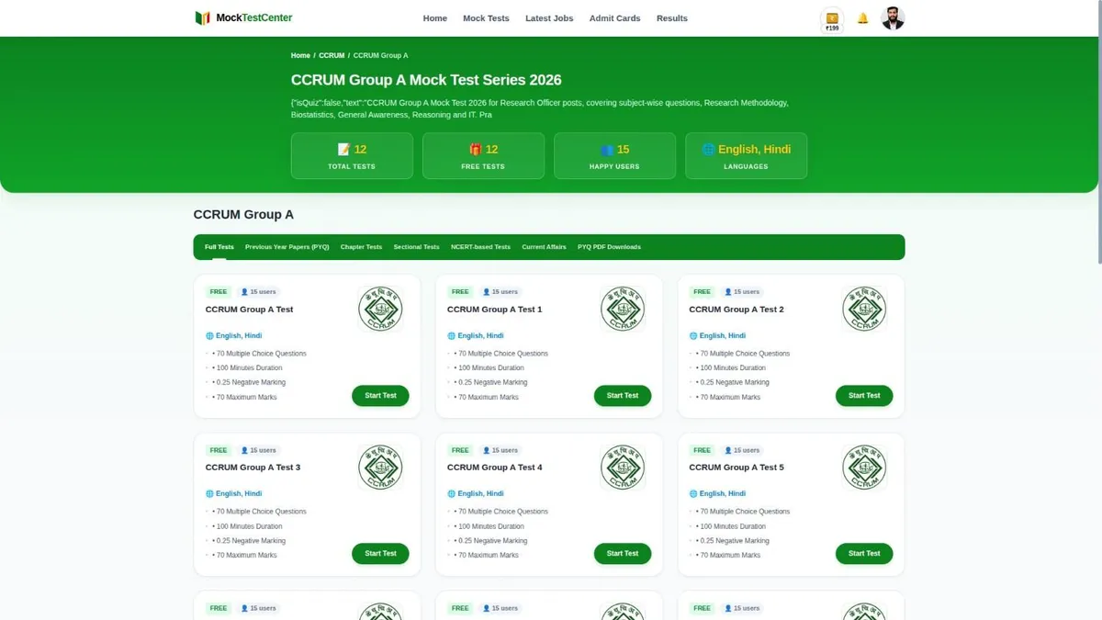Click the Free Tests stat card

pyautogui.click(x=483, y=155)
